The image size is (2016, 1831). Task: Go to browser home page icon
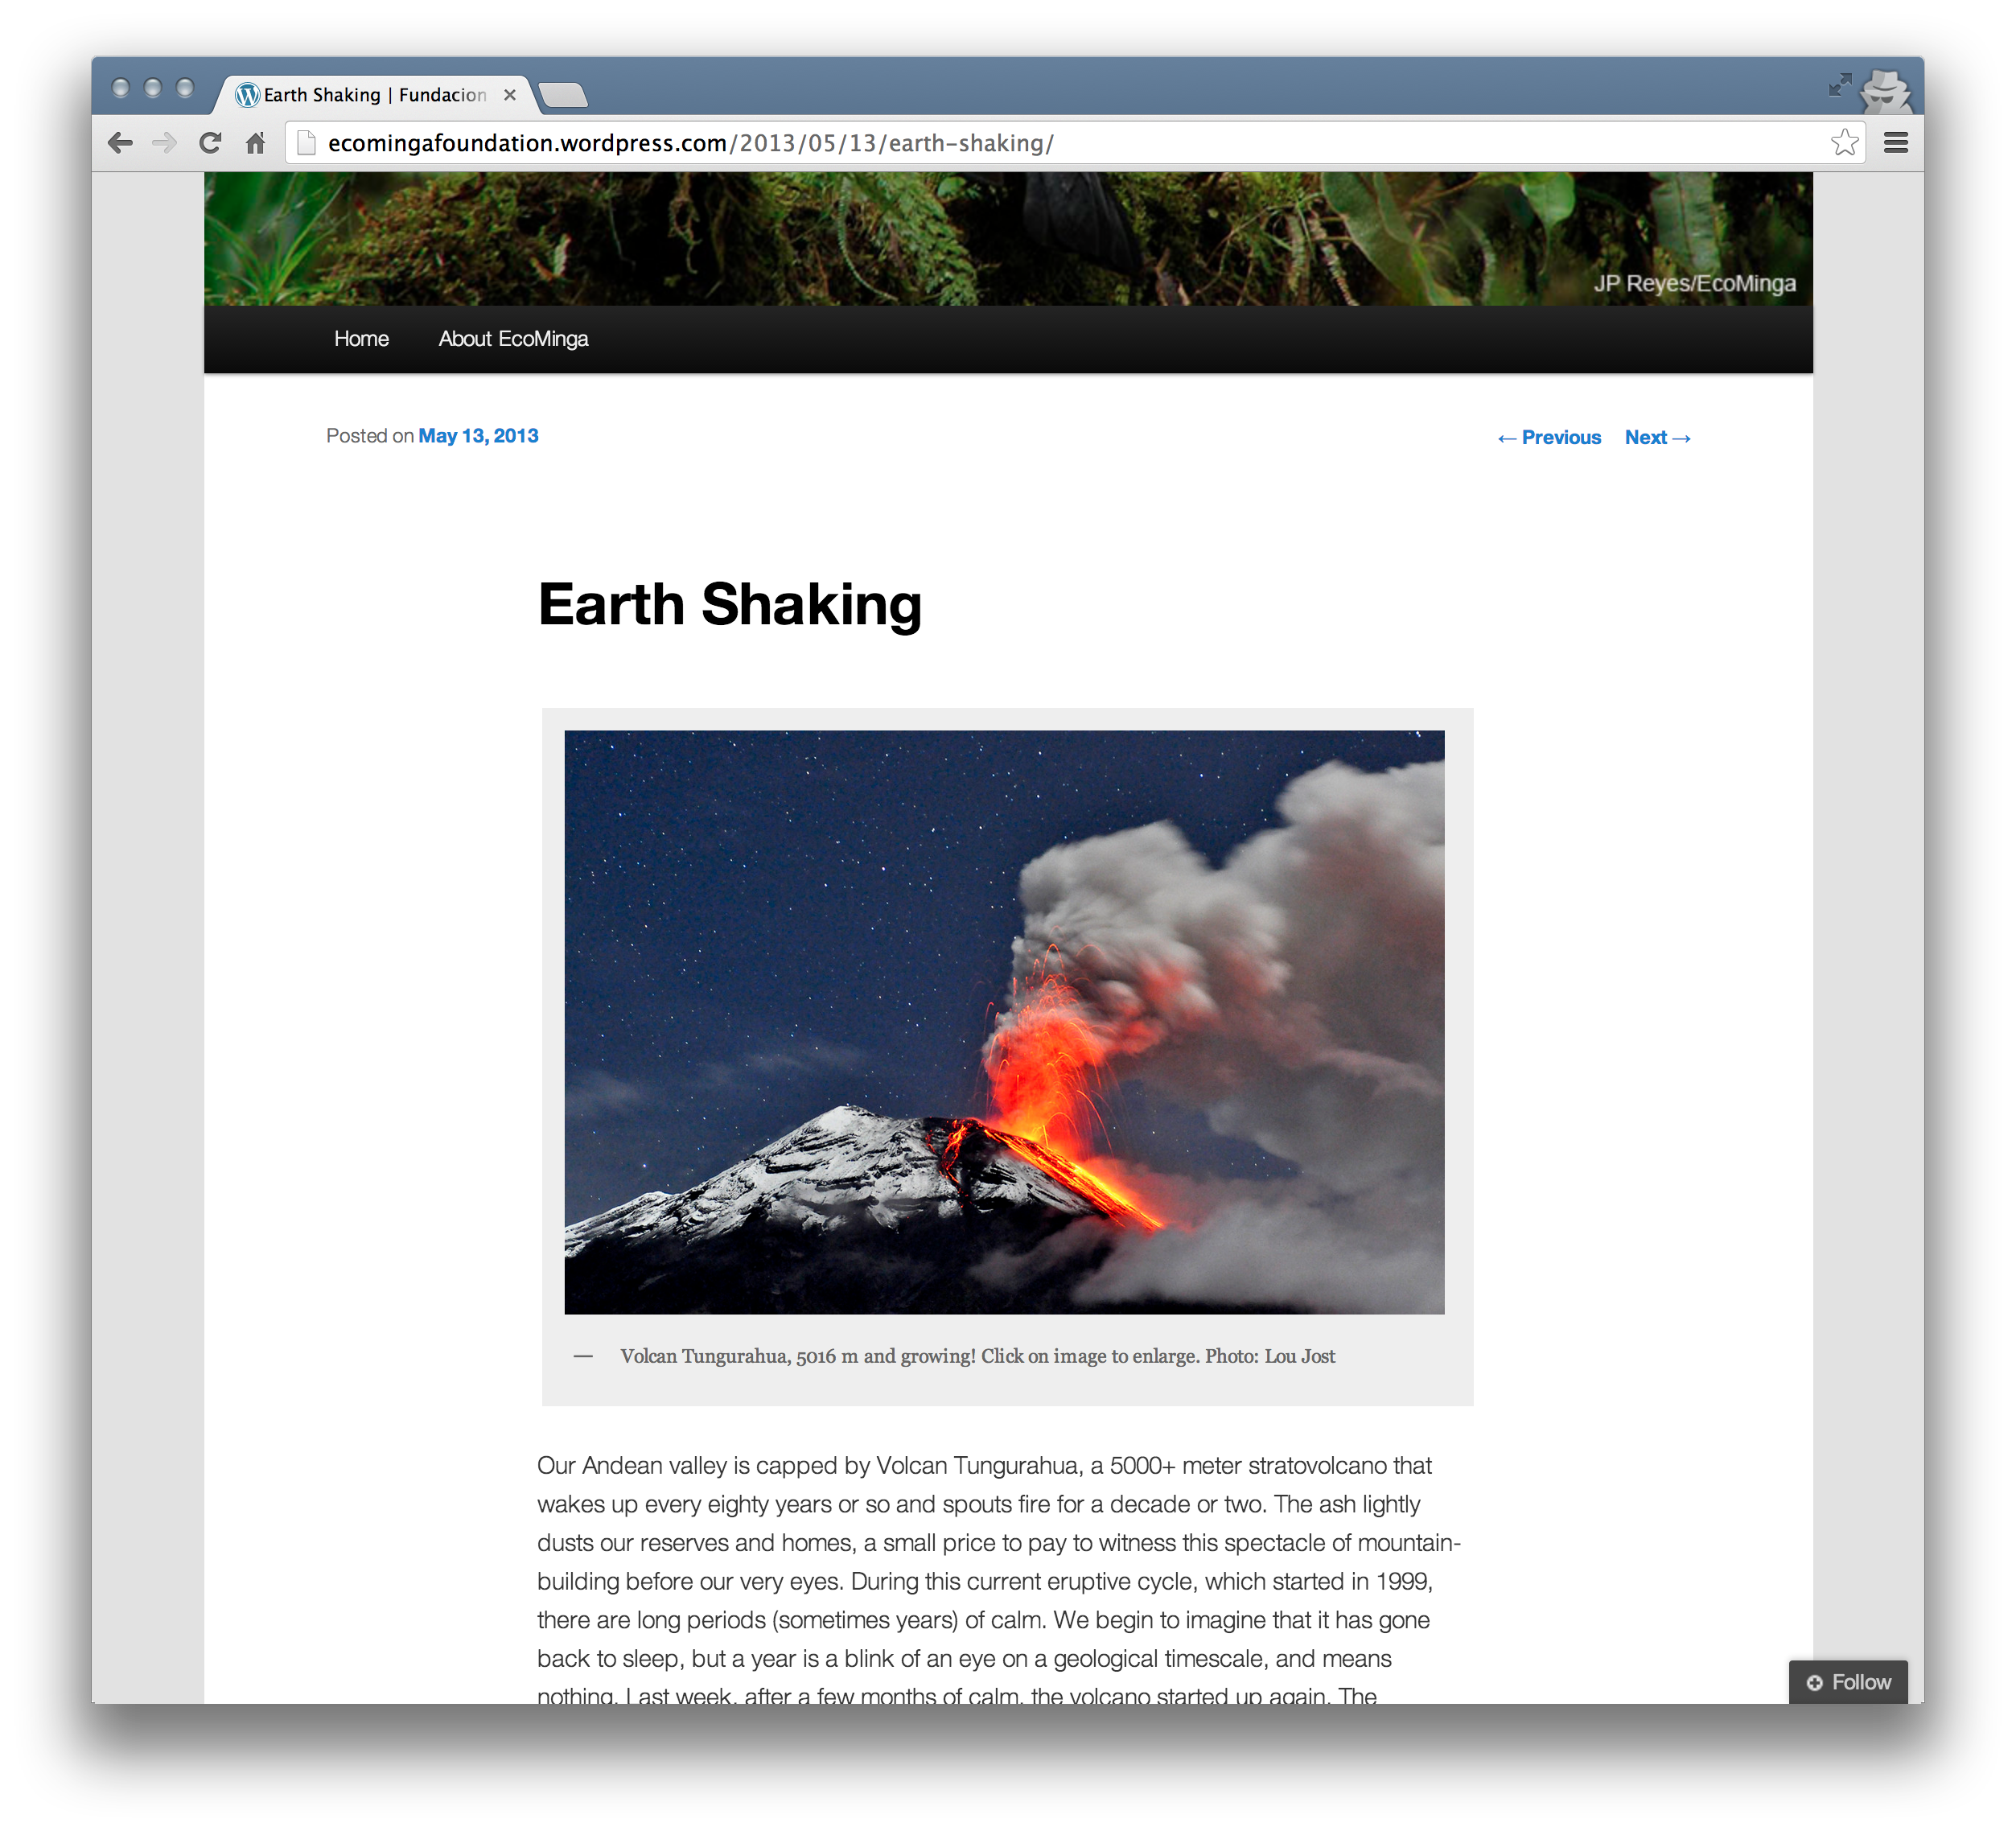click(256, 143)
